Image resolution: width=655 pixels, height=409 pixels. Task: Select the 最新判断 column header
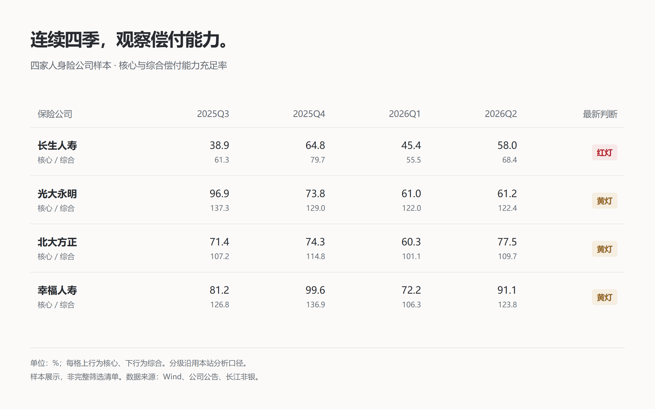coord(600,114)
